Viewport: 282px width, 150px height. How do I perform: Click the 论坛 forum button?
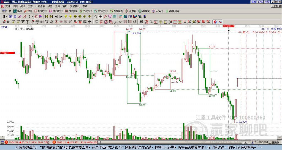pos(261,2)
